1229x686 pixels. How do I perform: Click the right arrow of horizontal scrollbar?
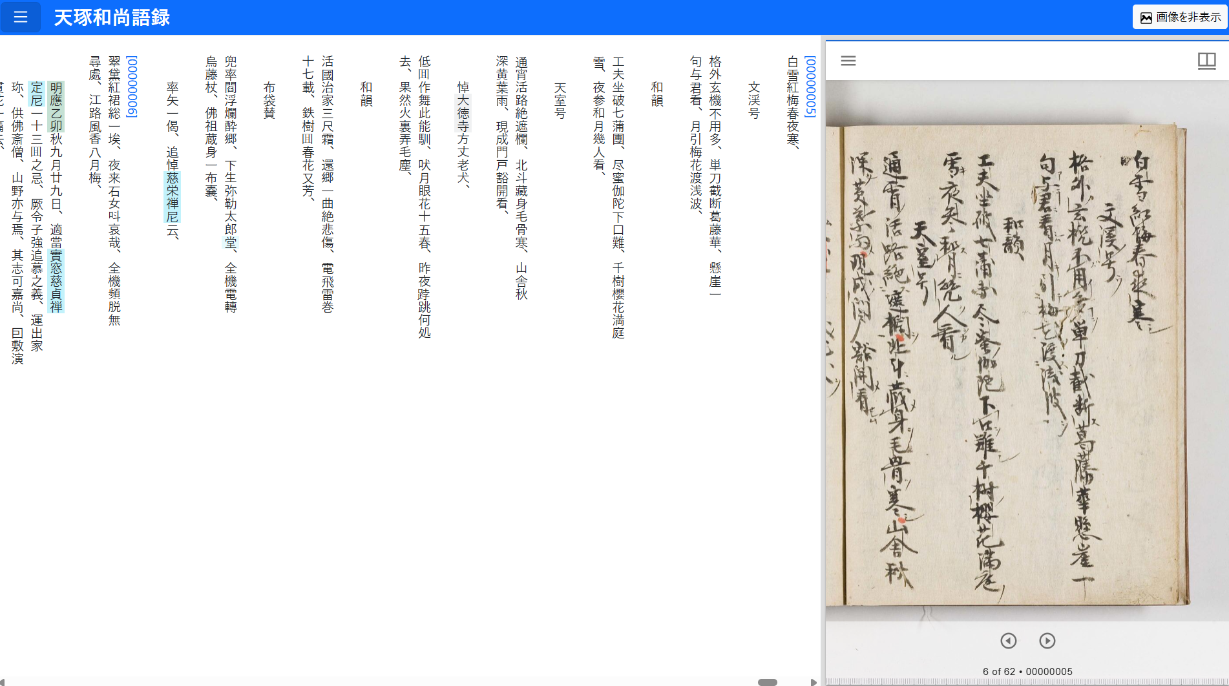(x=814, y=682)
